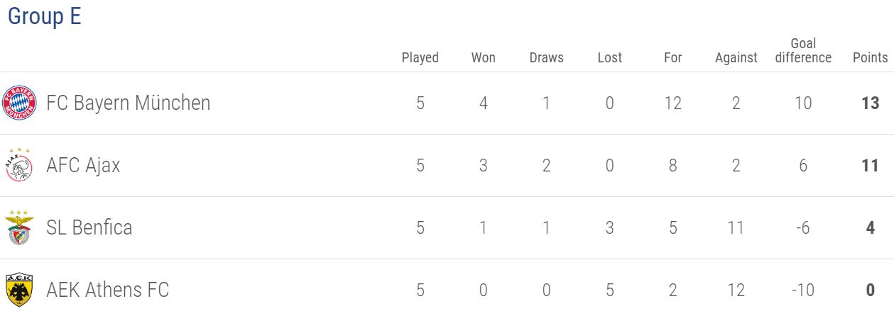Screen dimensions: 894x311
Task: Click the SL Benfica eagle crest
Action: point(19,227)
